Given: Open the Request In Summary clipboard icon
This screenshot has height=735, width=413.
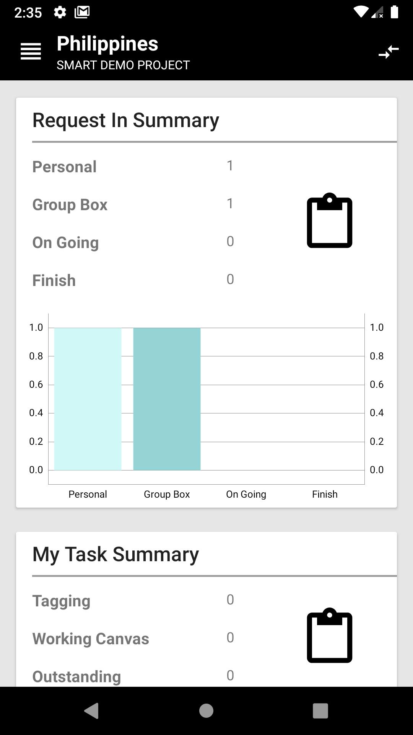Looking at the screenshot, I should pos(329,220).
